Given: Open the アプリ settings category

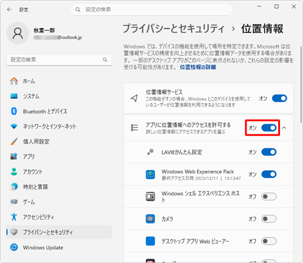Looking at the screenshot, I should point(59,156).
